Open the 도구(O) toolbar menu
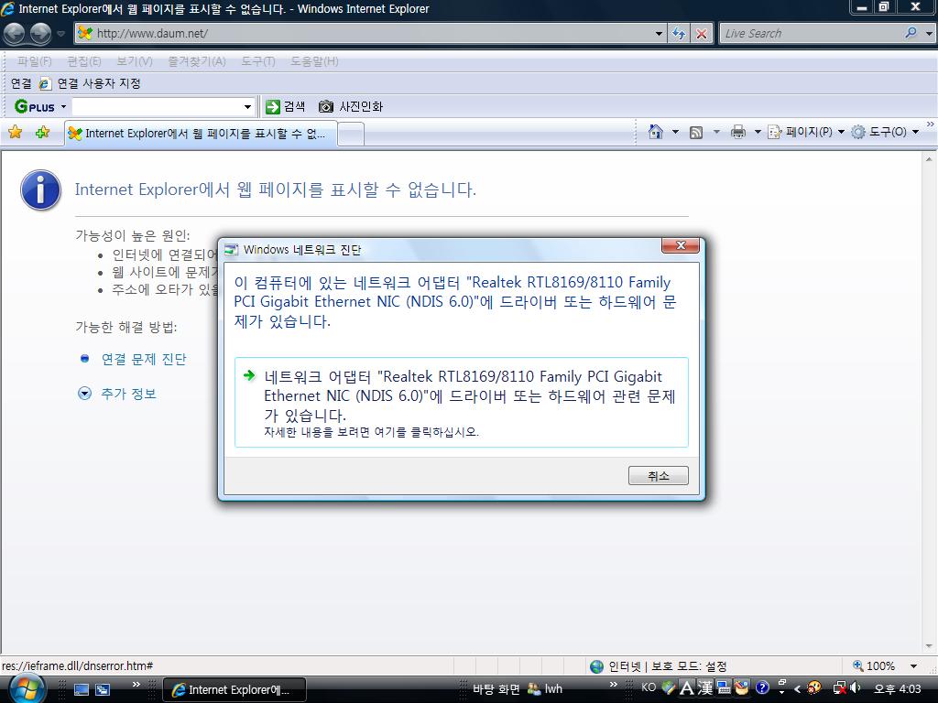 click(885, 132)
